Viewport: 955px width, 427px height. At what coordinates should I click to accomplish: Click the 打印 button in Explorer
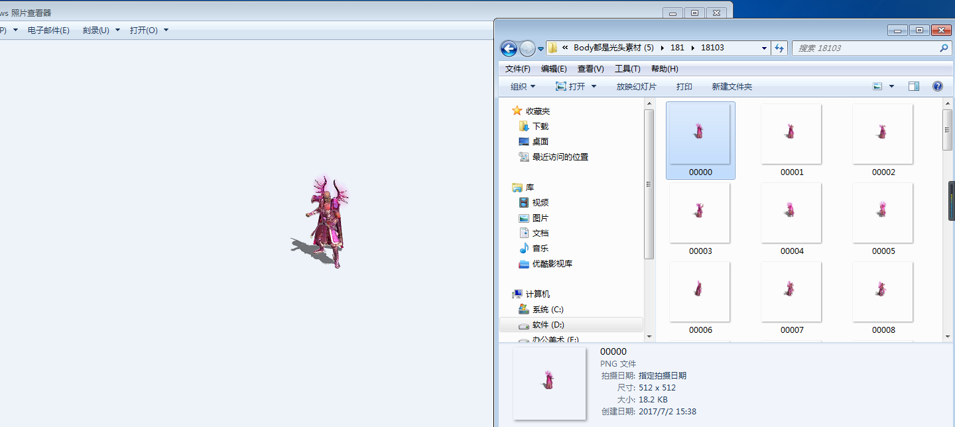tap(684, 87)
